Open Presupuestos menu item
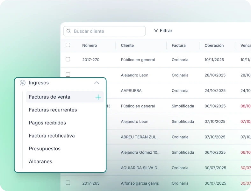 45,149
